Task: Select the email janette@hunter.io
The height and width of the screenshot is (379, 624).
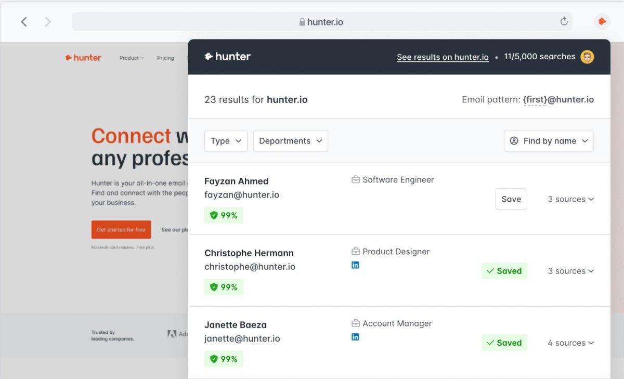Action: pyautogui.click(x=242, y=338)
